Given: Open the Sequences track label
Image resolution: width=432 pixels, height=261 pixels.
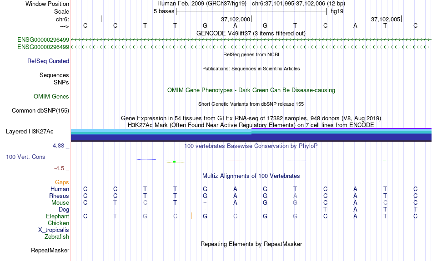Looking at the screenshot, I should 54,75.
